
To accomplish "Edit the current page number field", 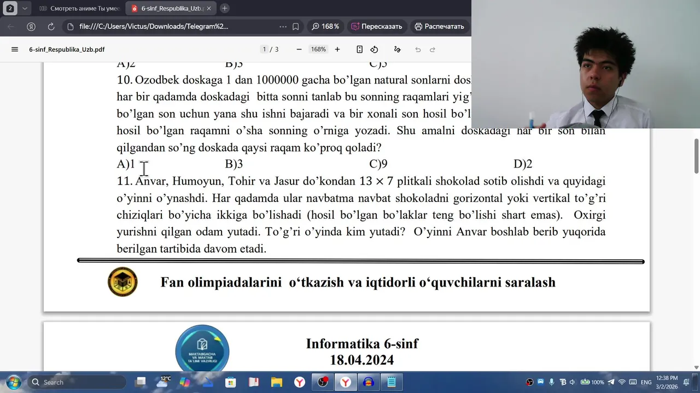I will pos(264,49).
